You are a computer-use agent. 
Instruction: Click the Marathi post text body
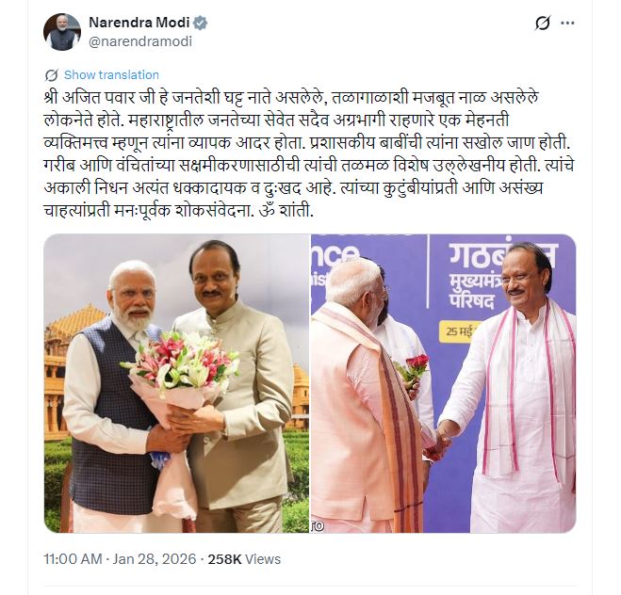[x=309, y=154]
